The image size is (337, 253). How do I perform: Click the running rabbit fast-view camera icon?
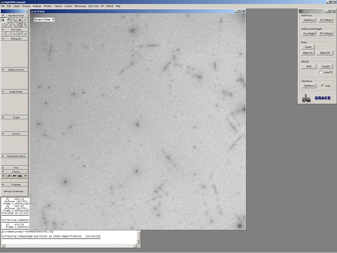(x=9, y=176)
